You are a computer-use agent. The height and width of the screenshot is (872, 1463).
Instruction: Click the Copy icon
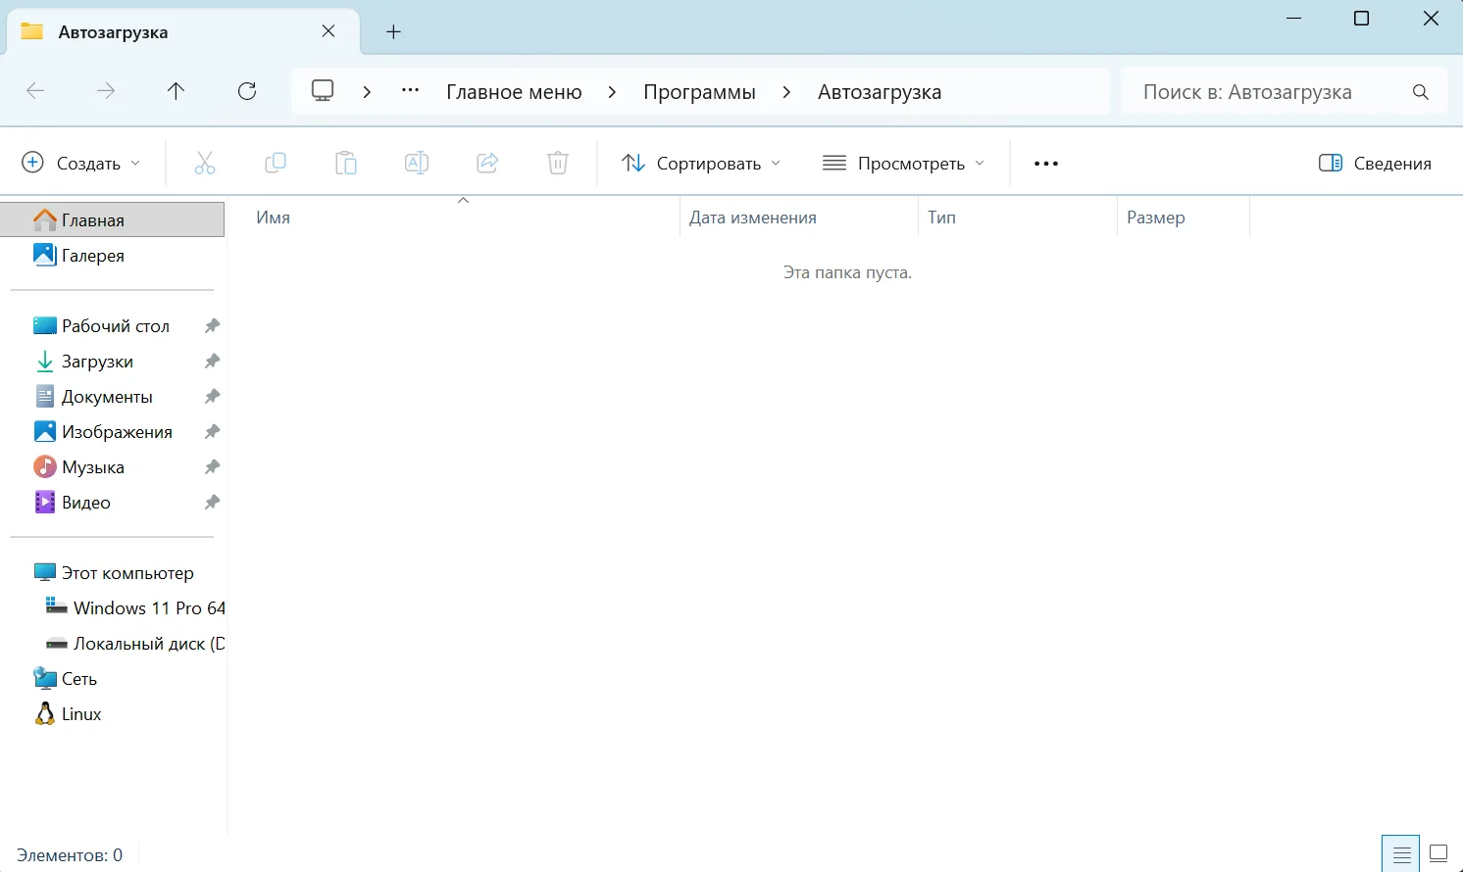[x=276, y=164]
